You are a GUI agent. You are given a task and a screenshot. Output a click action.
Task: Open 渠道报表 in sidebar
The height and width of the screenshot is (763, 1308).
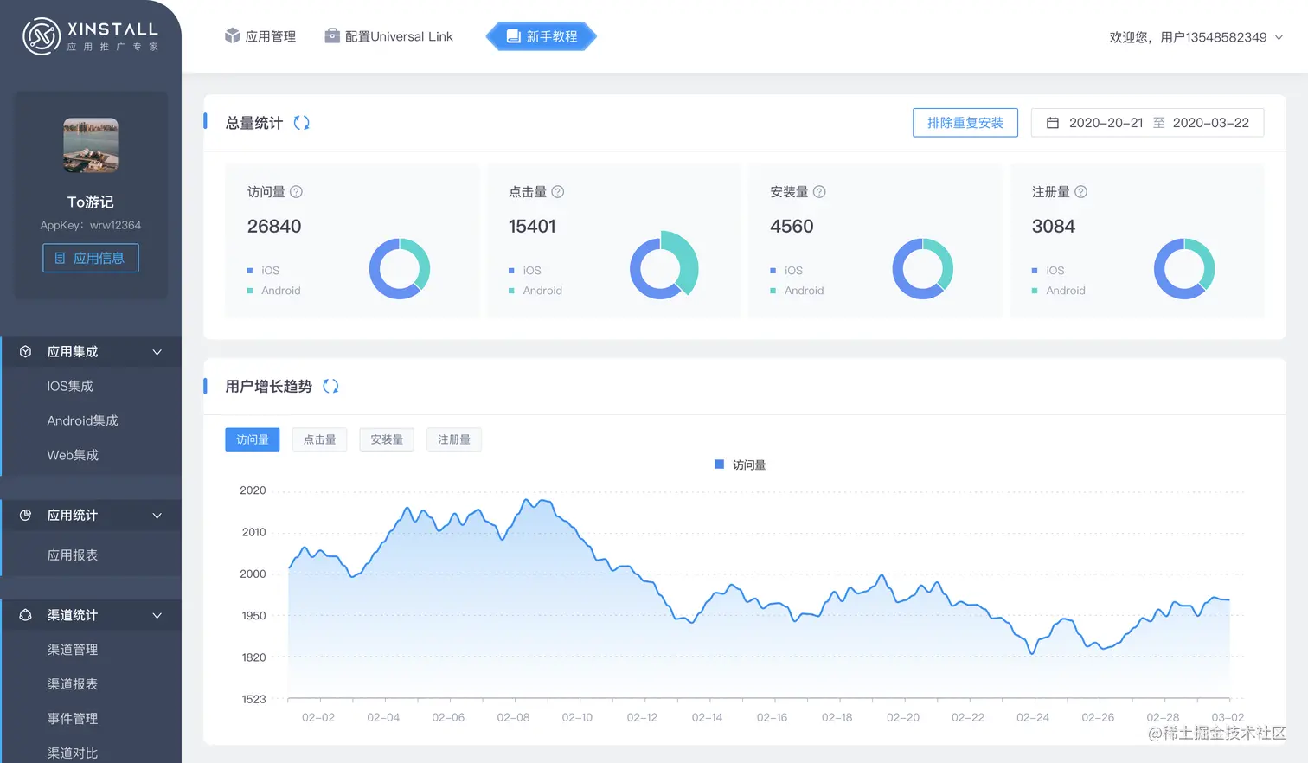73,684
